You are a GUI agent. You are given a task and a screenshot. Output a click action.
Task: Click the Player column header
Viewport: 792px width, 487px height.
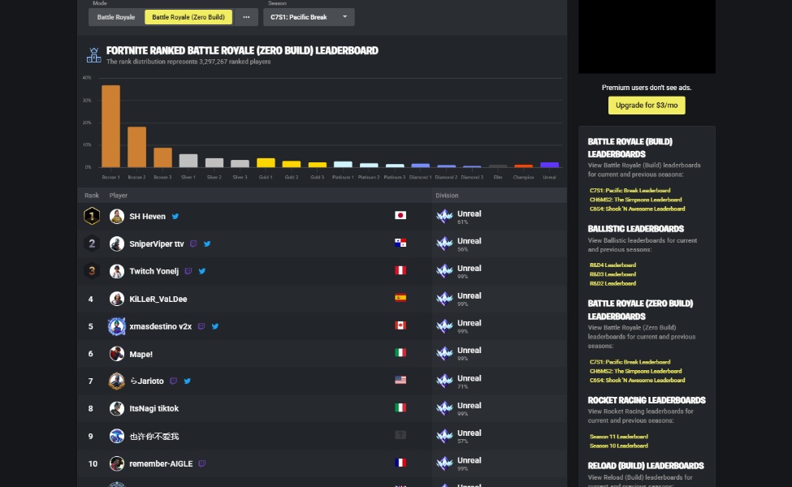tap(119, 196)
